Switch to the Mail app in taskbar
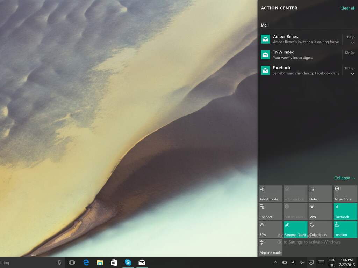This screenshot has height=268, width=358. pyautogui.click(x=142, y=262)
